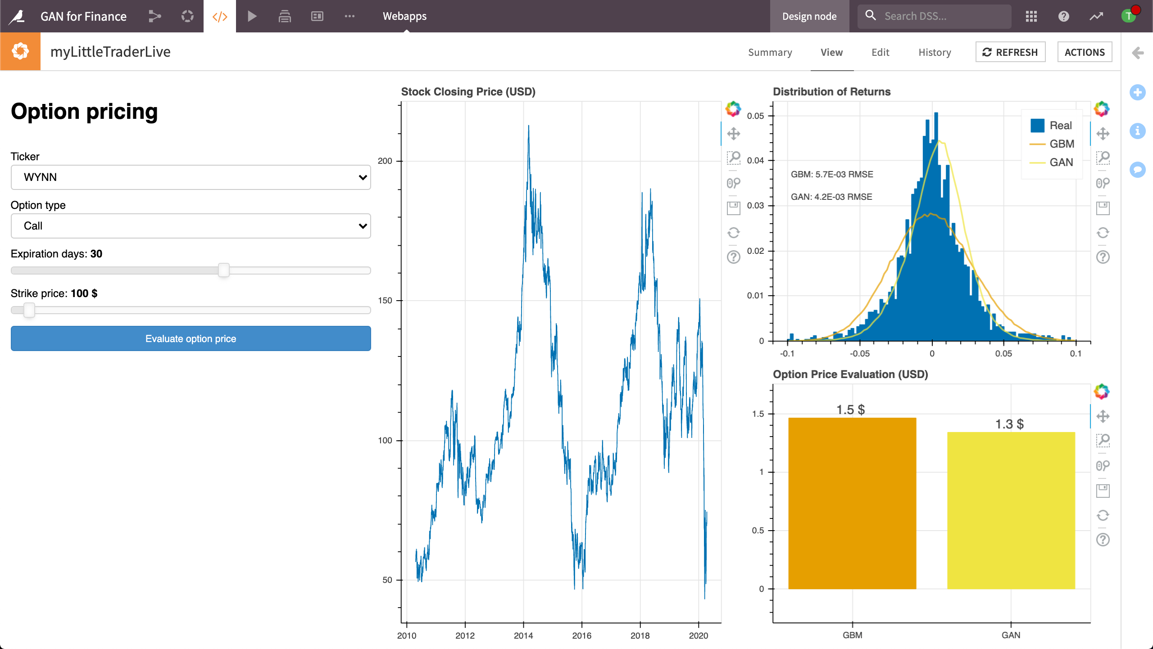Drag the Expiration days slider
This screenshot has width=1153, height=649.
coord(223,270)
